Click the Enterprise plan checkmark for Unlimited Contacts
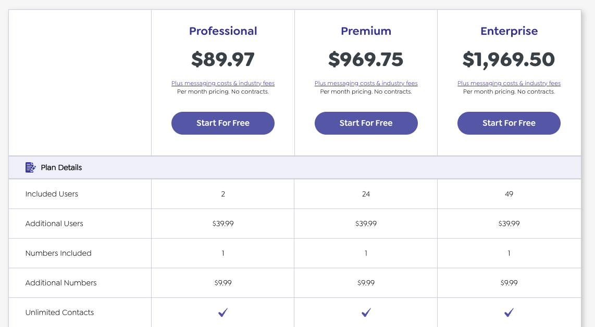The width and height of the screenshot is (595, 327). pyautogui.click(x=509, y=312)
